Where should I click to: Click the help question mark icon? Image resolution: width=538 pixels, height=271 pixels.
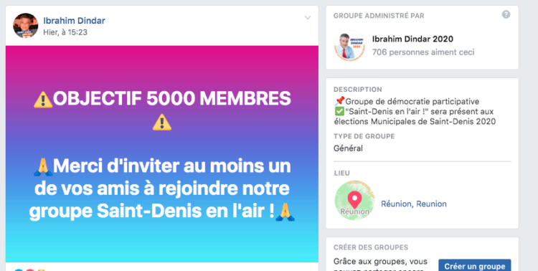[506, 15]
